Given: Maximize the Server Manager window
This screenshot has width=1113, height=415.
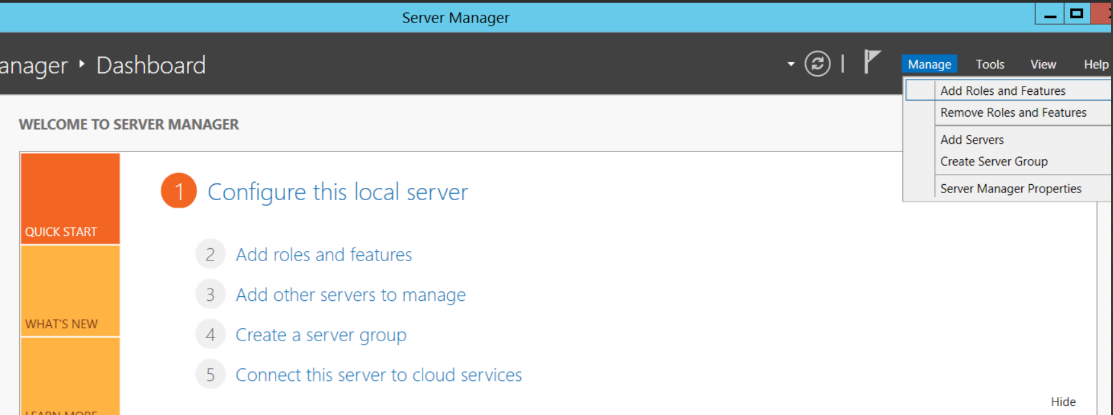Looking at the screenshot, I should [1077, 14].
